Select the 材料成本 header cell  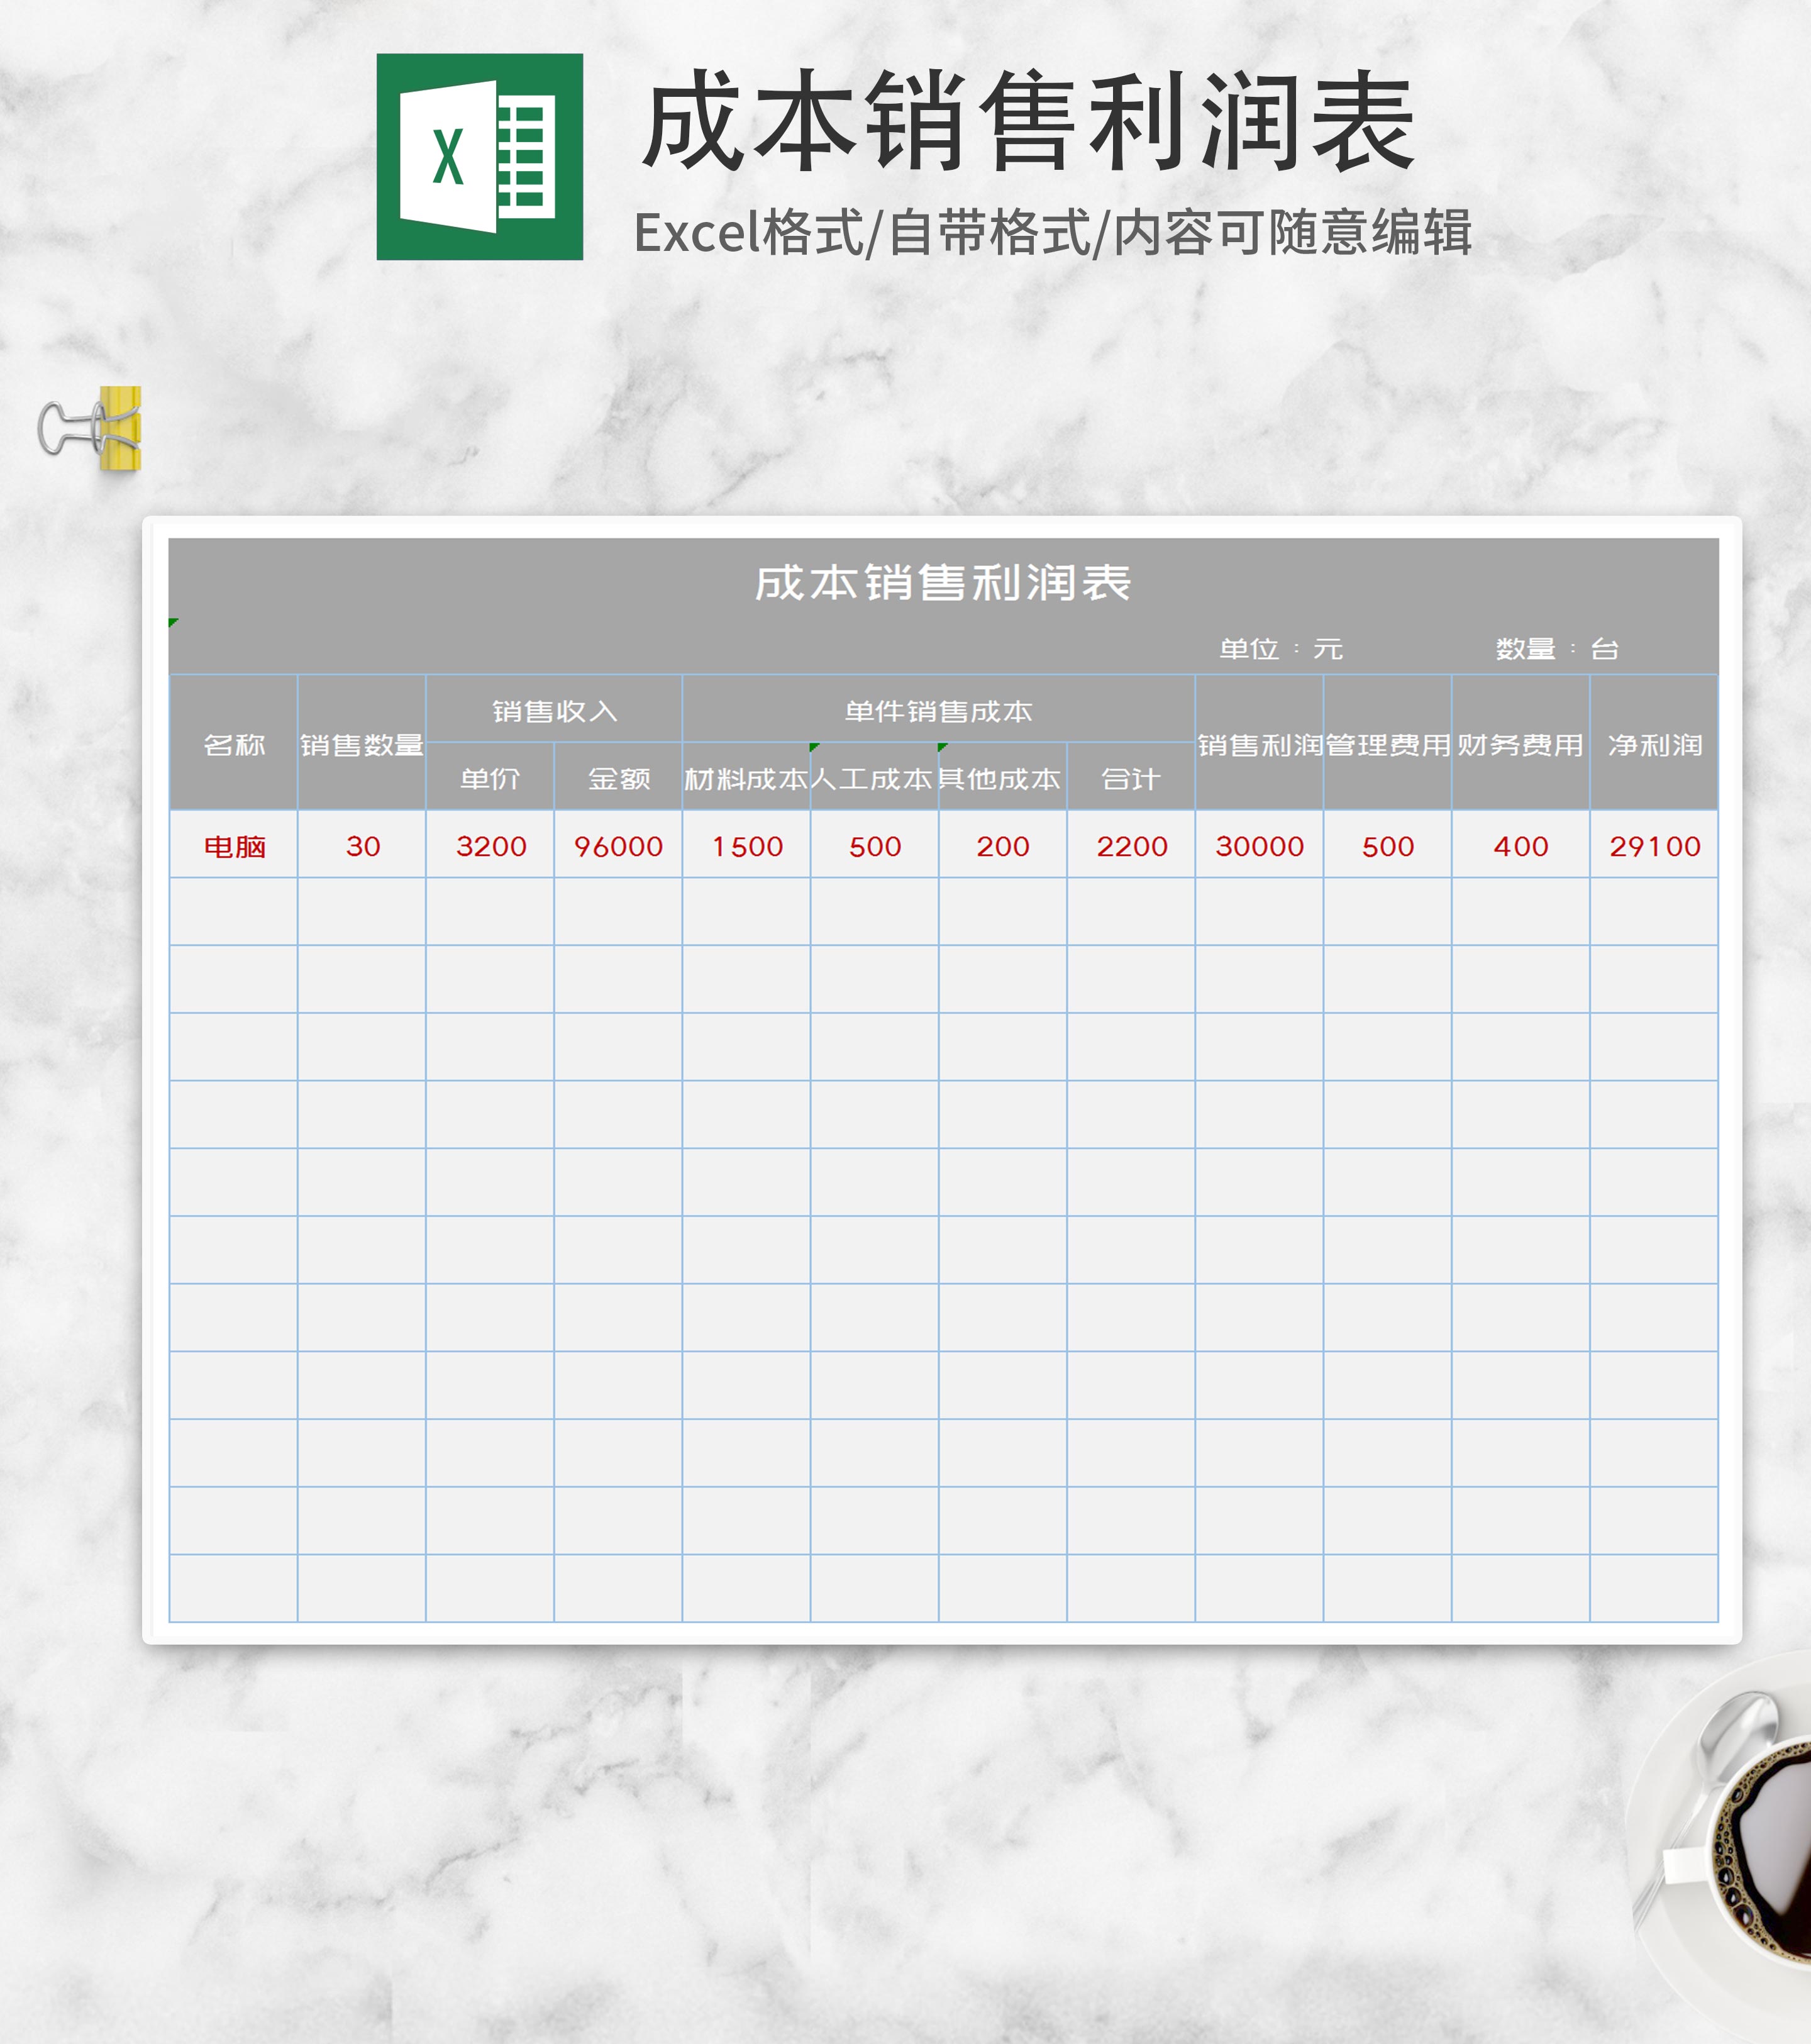(746, 778)
